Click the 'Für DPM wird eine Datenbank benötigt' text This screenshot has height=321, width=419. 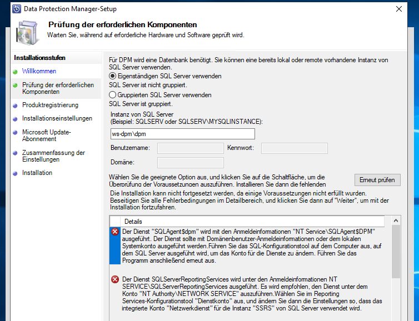[248, 63]
